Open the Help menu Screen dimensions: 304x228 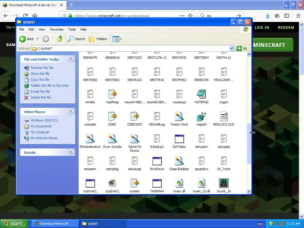pyautogui.click(x=83, y=29)
